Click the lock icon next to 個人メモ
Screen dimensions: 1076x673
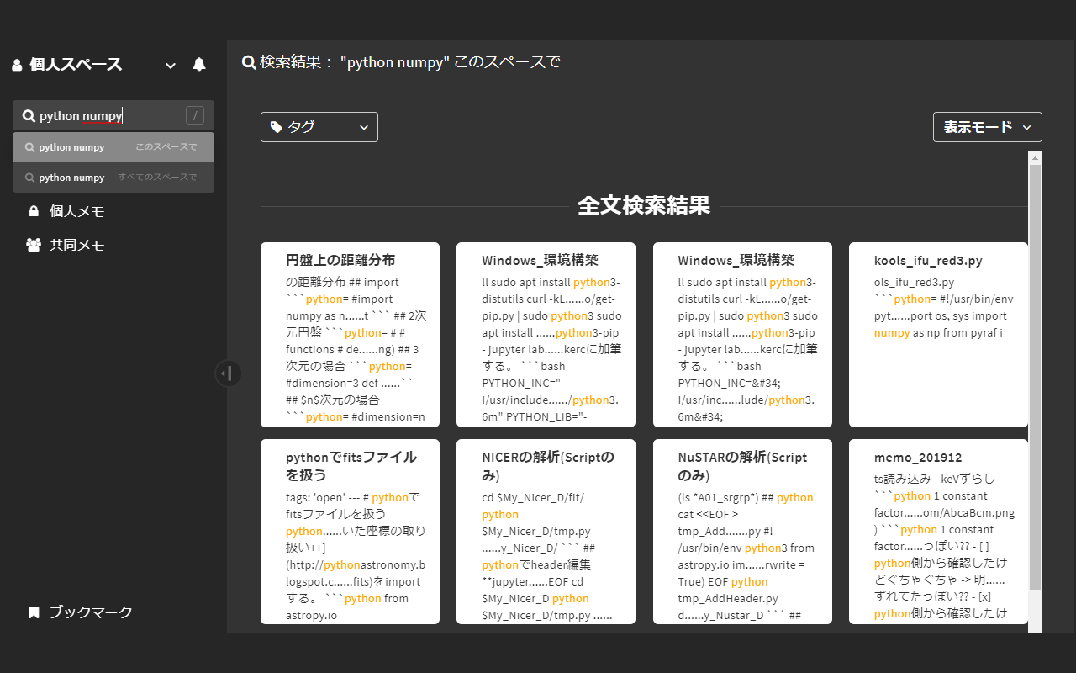click(34, 211)
